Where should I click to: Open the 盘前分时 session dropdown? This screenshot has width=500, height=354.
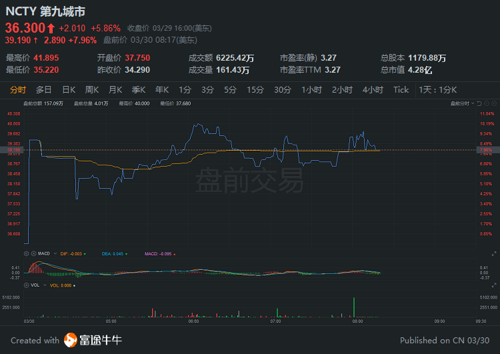462,103
